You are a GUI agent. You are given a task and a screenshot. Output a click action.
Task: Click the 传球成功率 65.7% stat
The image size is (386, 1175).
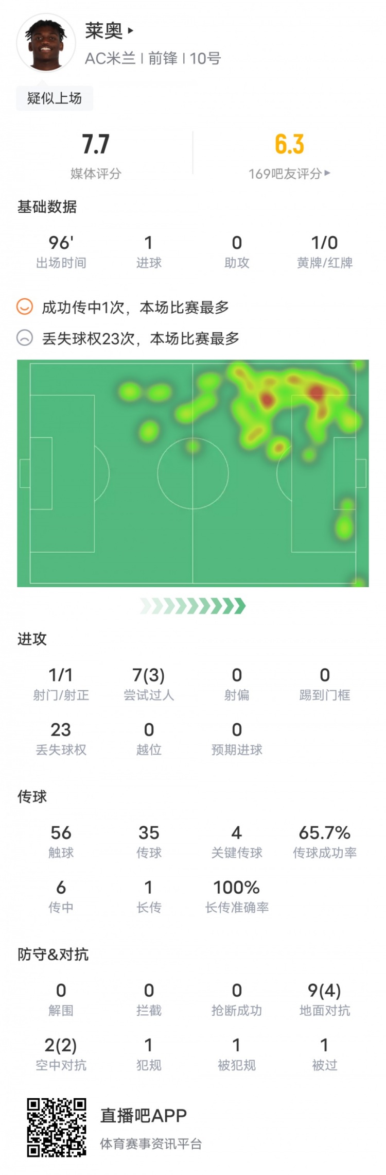[x=324, y=841]
